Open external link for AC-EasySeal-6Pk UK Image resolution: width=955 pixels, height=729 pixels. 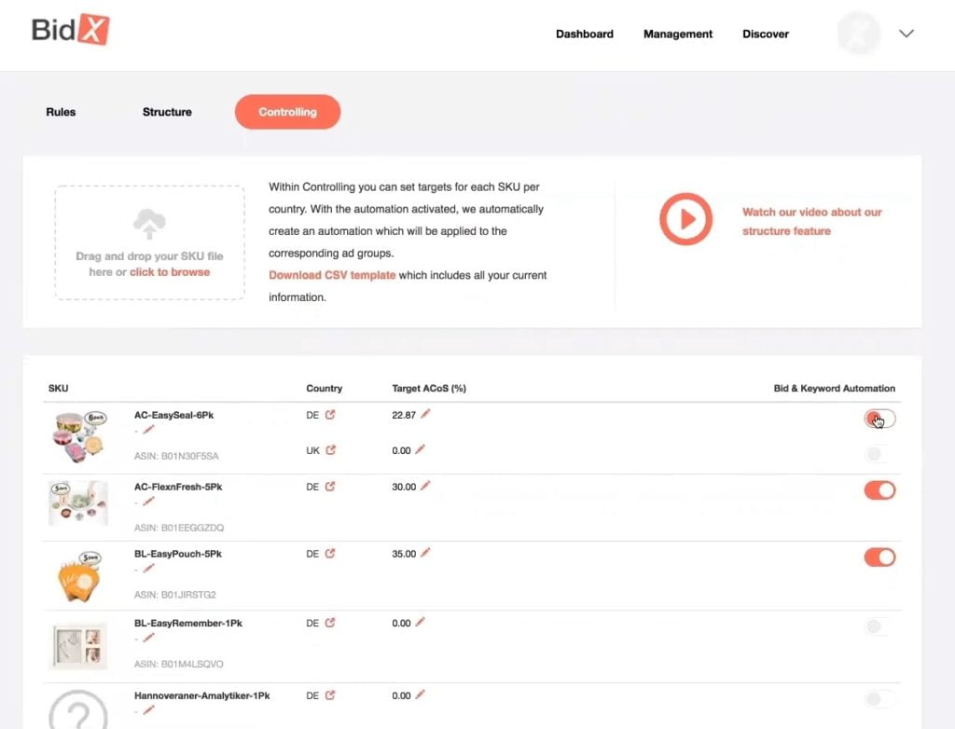(331, 450)
